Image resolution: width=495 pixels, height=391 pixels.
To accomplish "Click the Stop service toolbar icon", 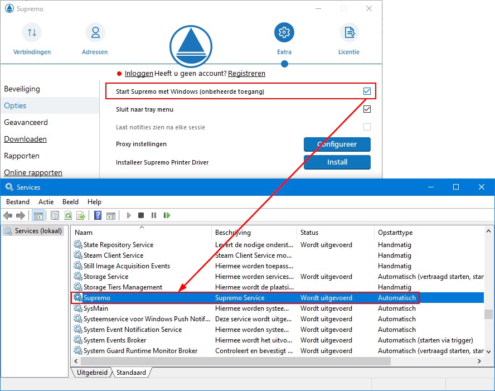I will (141, 215).
